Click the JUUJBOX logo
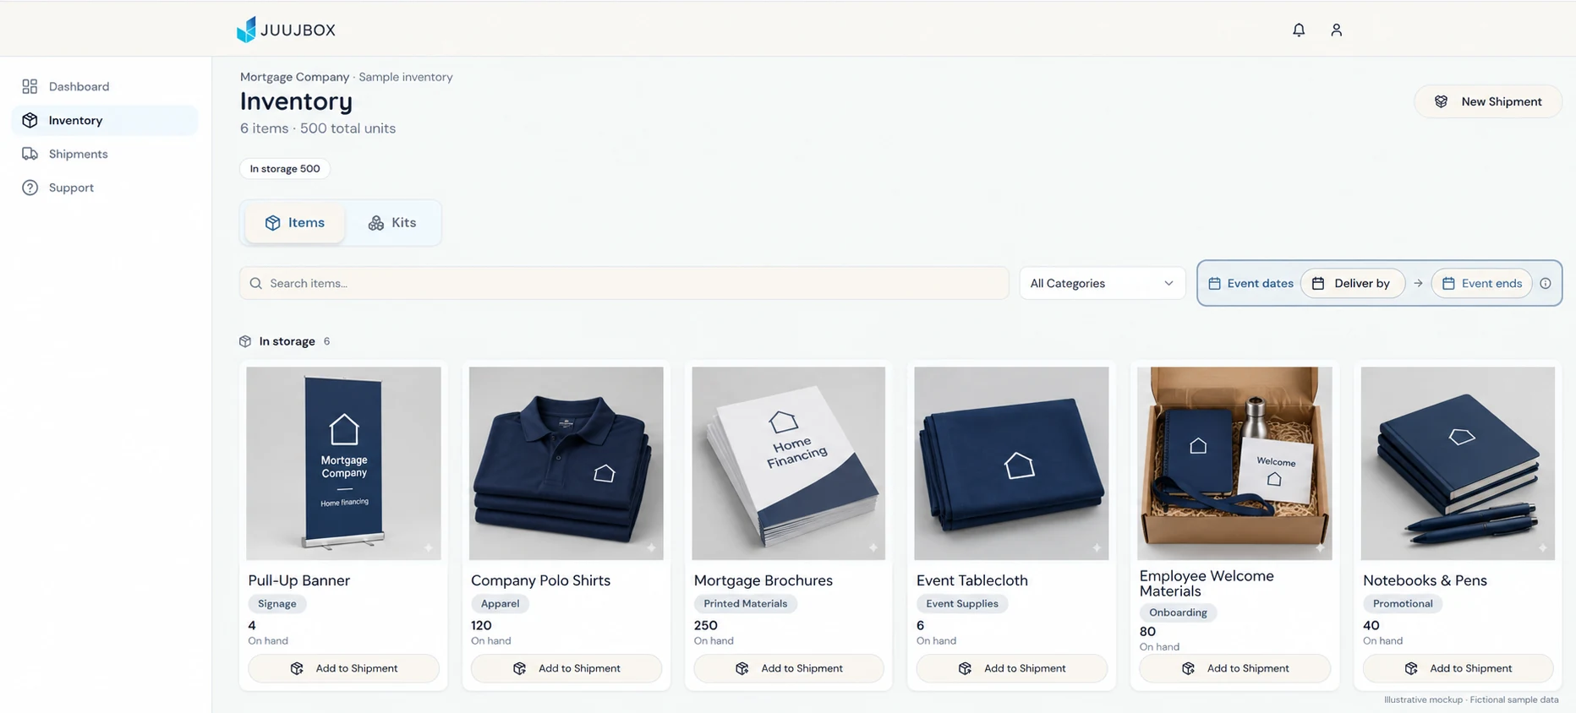1576x713 pixels. coord(286,30)
